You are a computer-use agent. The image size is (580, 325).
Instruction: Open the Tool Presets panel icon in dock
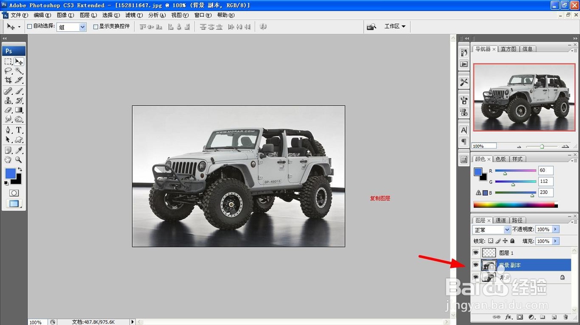tap(464, 82)
